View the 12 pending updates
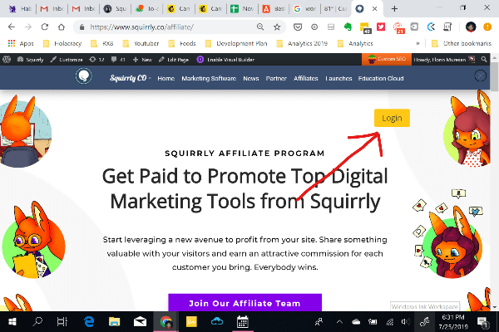 pyautogui.click(x=96, y=60)
